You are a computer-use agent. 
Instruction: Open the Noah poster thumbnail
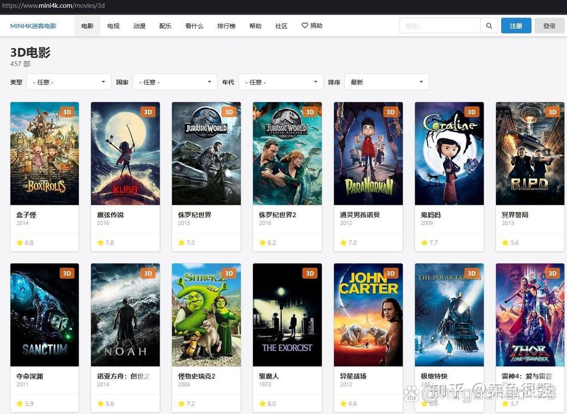(x=125, y=315)
